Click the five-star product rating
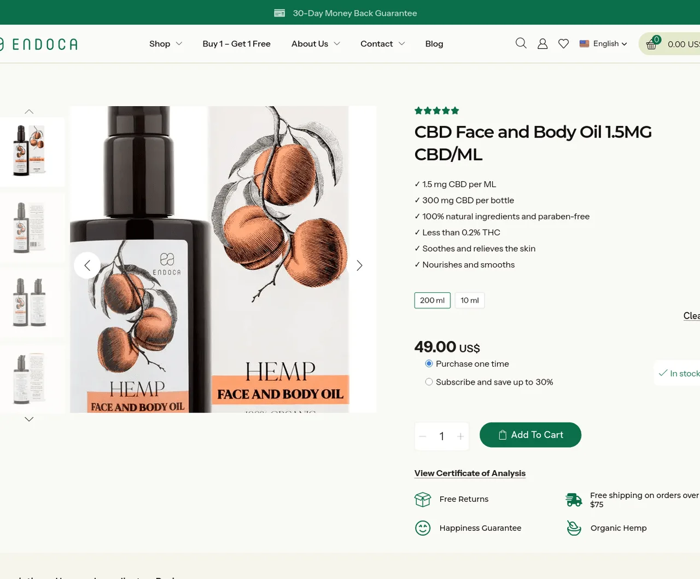Viewport: 700px width, 579px height. coord(436,111)
